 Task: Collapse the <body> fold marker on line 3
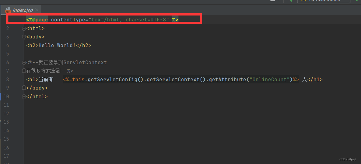click(24, 37)
